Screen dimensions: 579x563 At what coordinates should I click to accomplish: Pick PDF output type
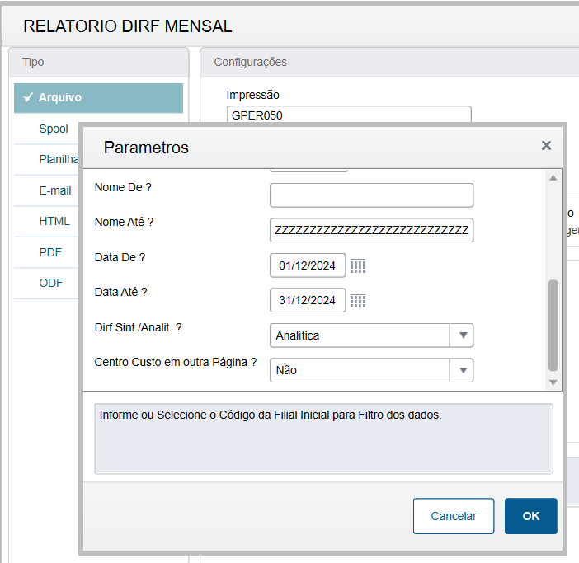pyautogui.click(x=50, y=252)
